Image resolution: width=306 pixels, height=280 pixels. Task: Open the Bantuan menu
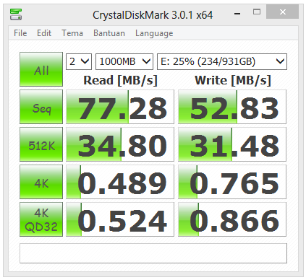(109, 33)
